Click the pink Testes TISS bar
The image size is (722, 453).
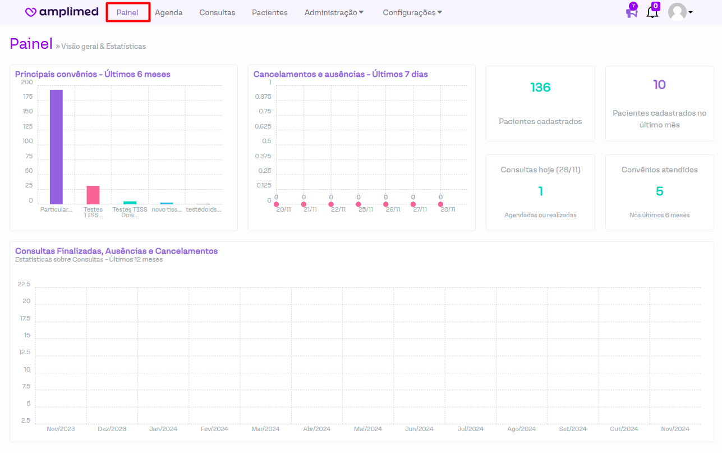[x=93, y=195]
